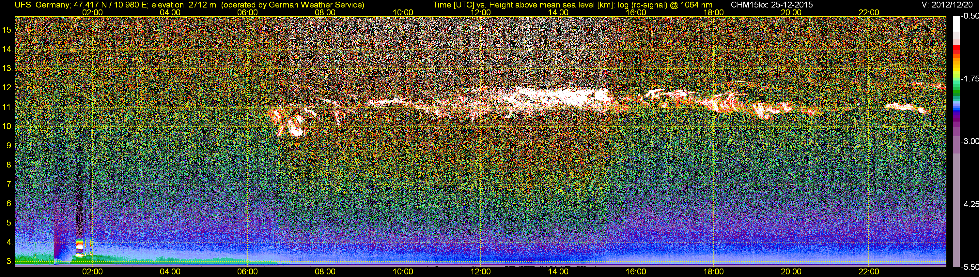
Task: Click the '04:00' label on the top axis
Action: (170, 12)
